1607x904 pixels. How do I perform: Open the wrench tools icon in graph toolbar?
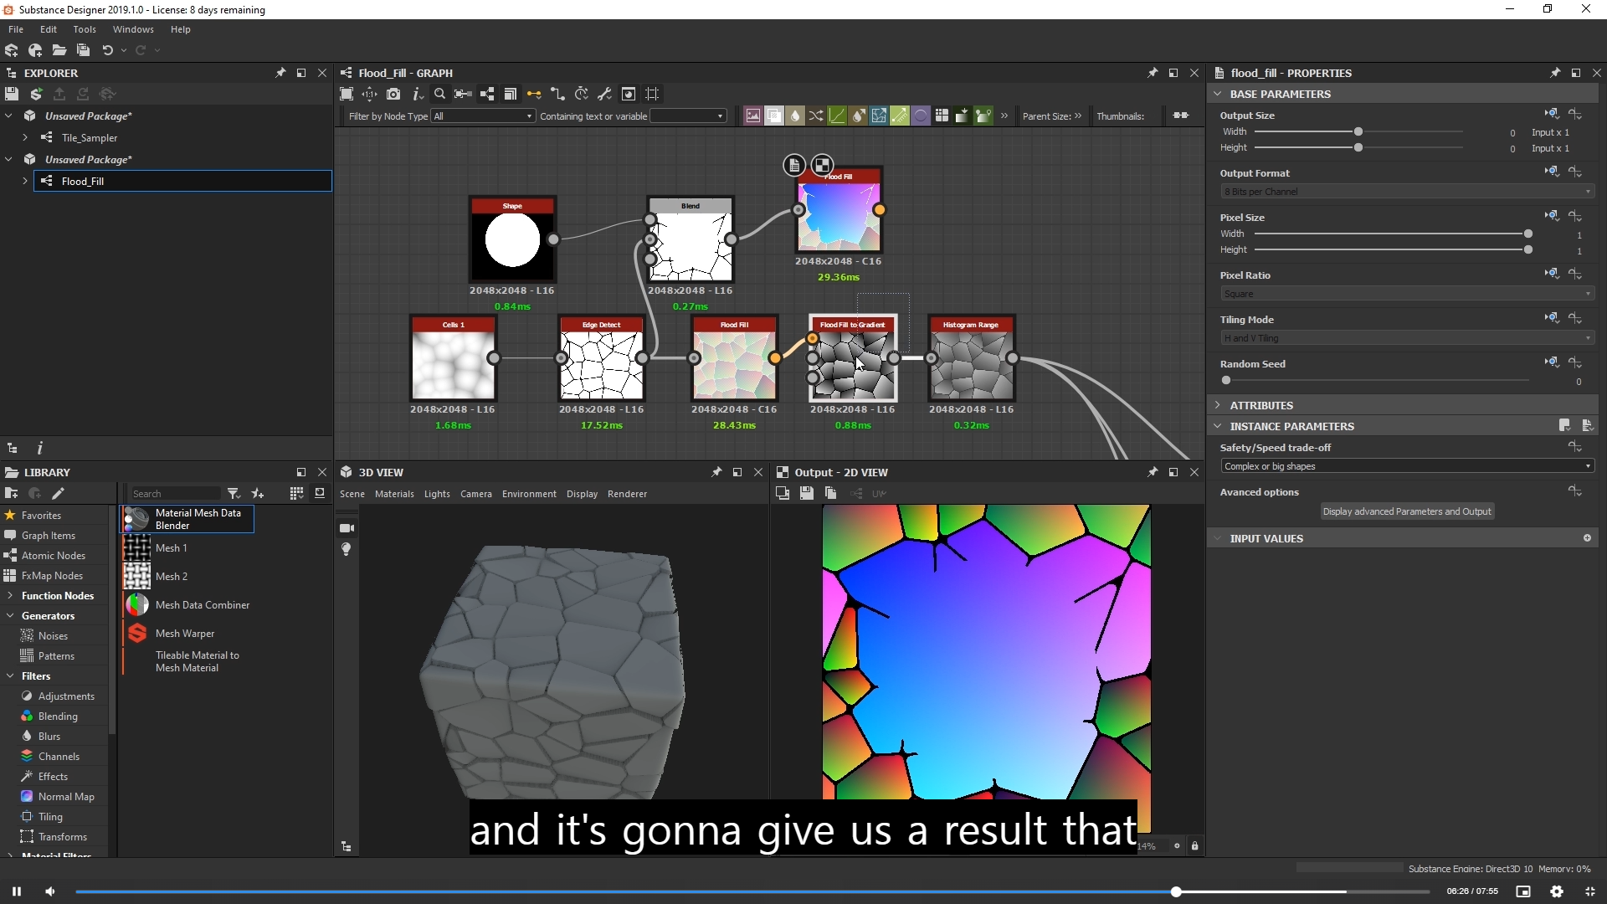[x=604, y=94]
